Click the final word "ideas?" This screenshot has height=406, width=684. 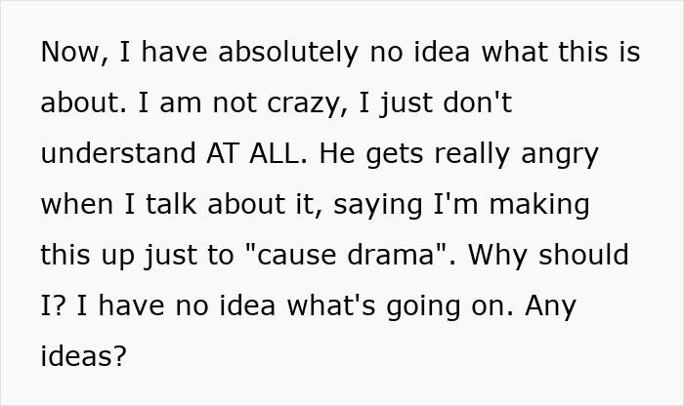click(84, 357)
